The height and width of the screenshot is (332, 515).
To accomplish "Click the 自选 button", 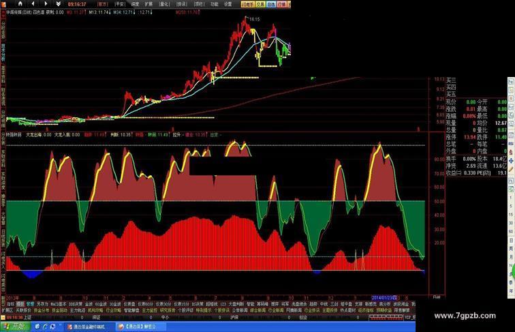I will click(x=271, y=4).
